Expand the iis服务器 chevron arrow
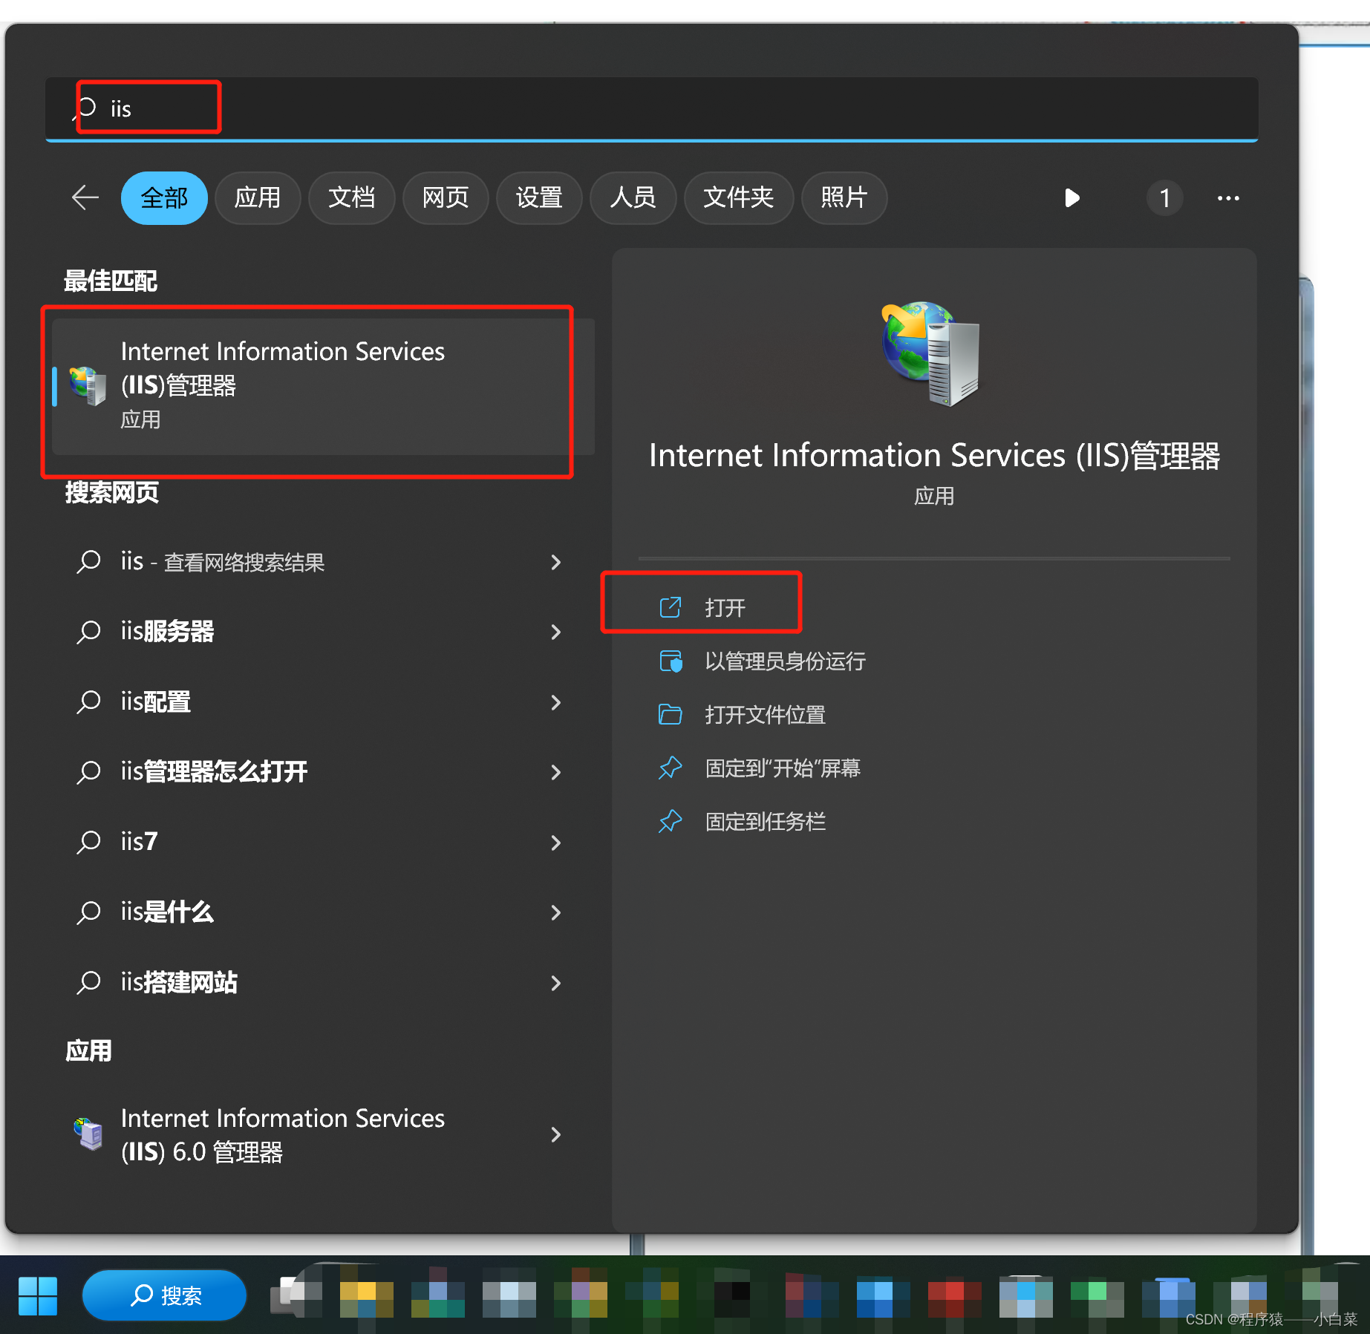The width and height of the screenshot is (1370, 1334). tap(555, 632)
